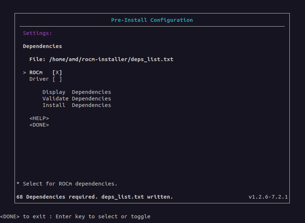Click the Pre-Install Configuration title

coord(152,20)
